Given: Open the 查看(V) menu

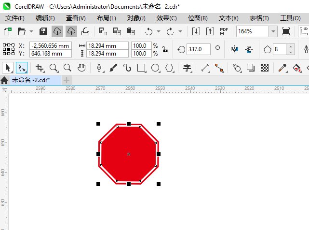Looking at the screenshot, I should click(76, 18).
